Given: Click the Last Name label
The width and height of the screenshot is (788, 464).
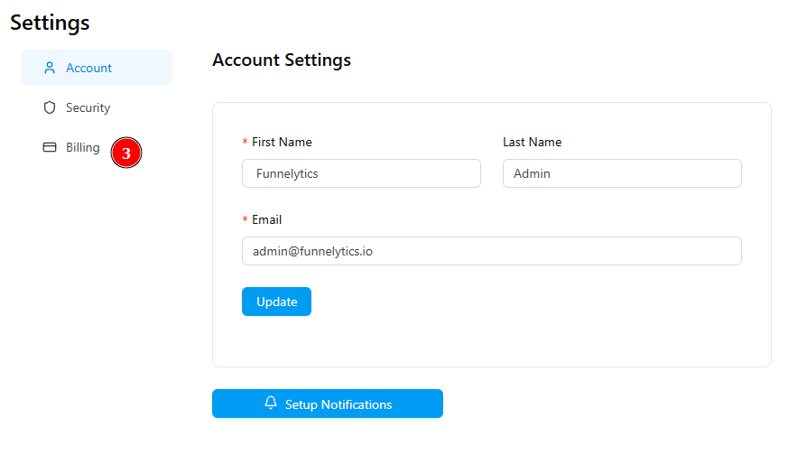Looking at the screenshot, I should [x=533, y=143].
